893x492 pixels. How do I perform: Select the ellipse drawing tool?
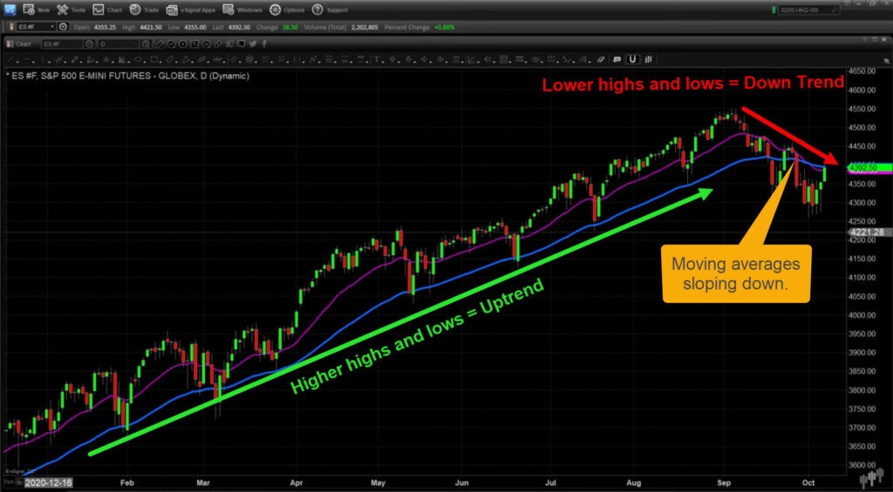pos(139,59)
